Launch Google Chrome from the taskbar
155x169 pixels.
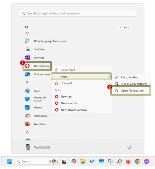point(138,161)
